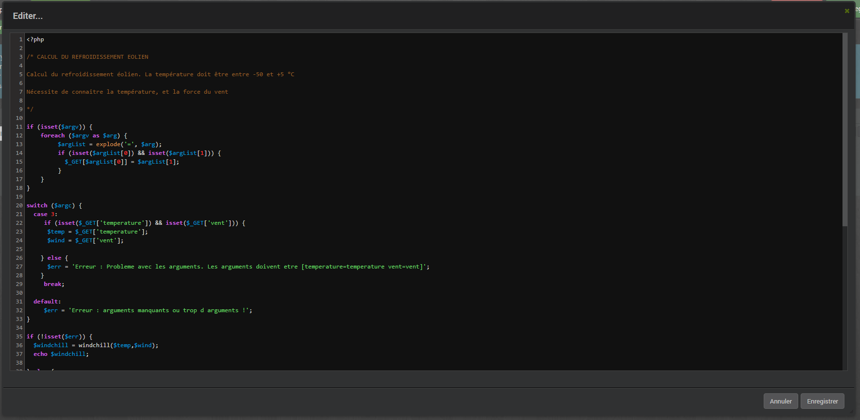The image size is (860, 420).
Task: Click the 'break;' line
Action: 54,284
